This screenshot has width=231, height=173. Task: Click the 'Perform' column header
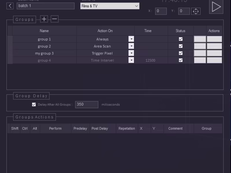pyautogui.click(x=55, y=128)
